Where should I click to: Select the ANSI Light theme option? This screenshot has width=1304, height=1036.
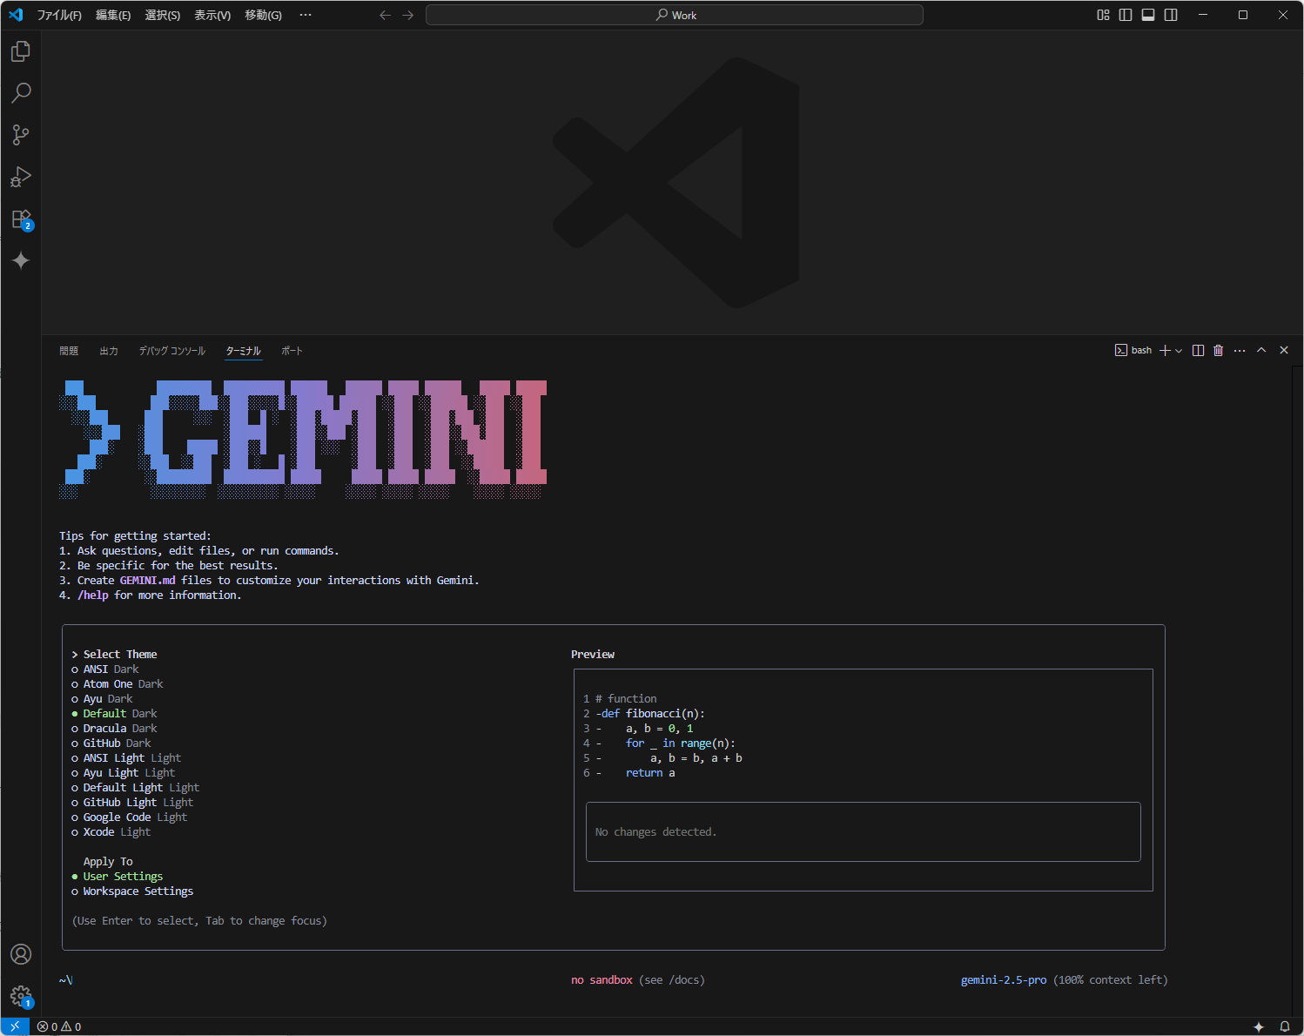coord(126,758)
